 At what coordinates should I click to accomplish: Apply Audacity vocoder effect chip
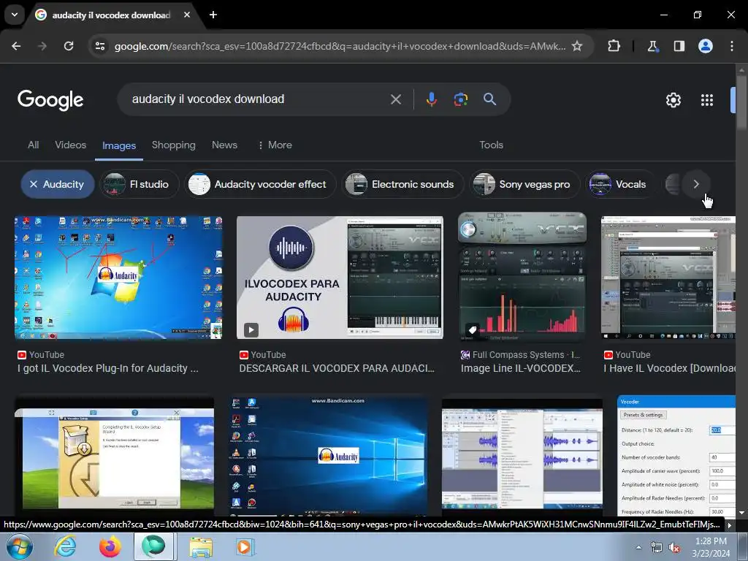(260, 184)
